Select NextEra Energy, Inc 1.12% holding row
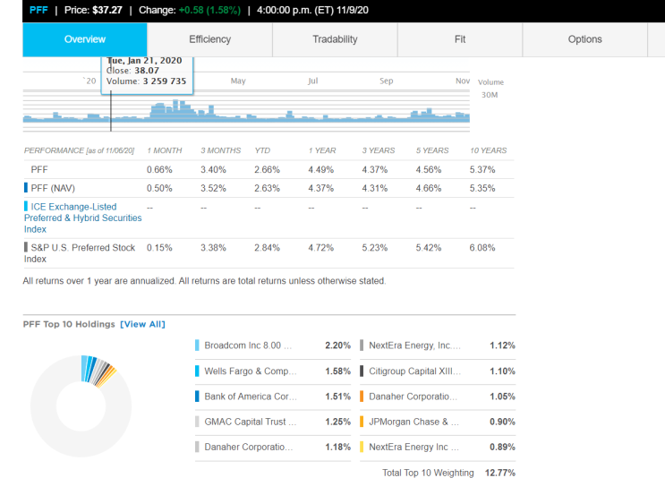 438,346
